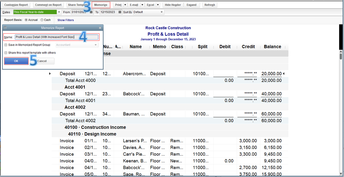Open the Dates range dropdown

tap(59, 12)
